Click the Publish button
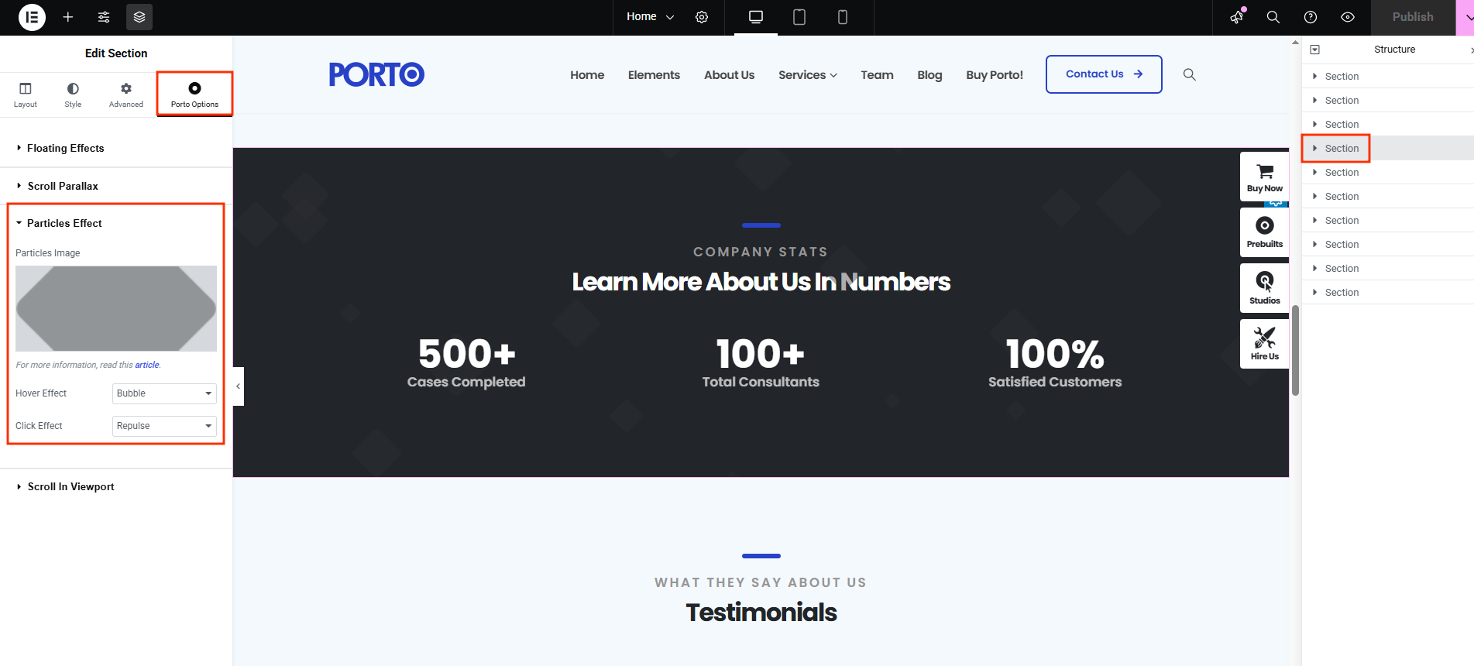The height and width of the screenshot is (666, 1474). pyautogui.click(x=1413, y=17)
